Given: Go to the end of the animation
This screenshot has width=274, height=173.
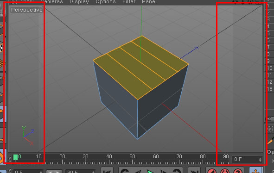Looking at the screenshot, I should [x=194, y=170].
